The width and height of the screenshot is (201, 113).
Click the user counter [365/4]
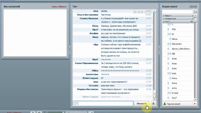click(x=193, y=7)
